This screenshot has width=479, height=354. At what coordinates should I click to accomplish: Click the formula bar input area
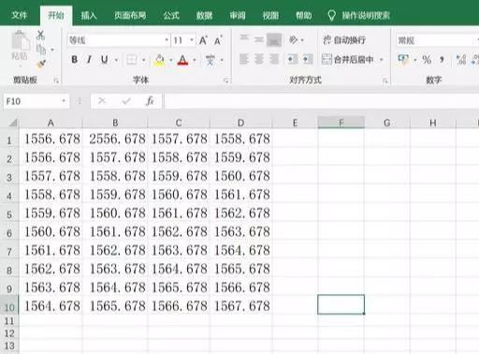(x=322, y=101)
